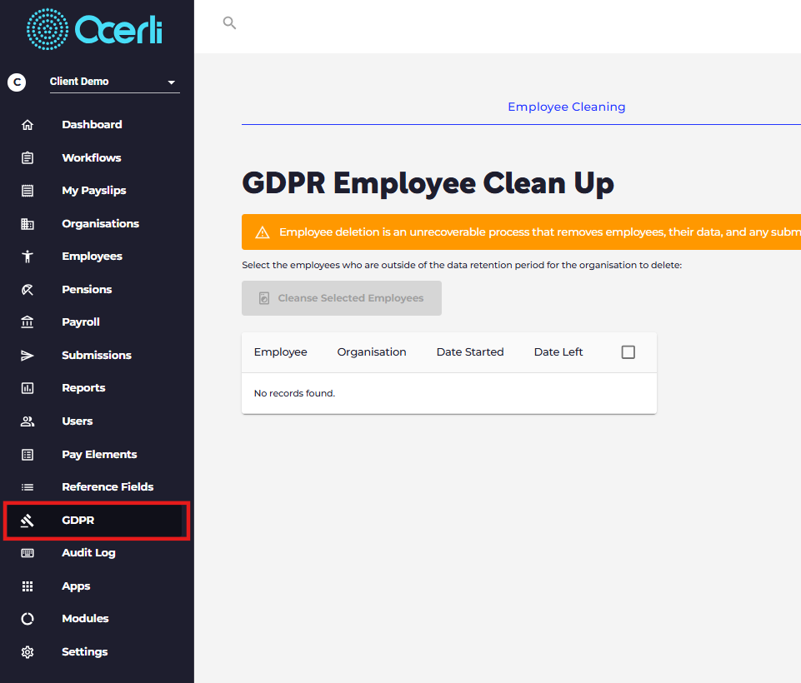Tick the select-all checkbox in table header
Image resolution: width=801 pixels, height=683 pixels.
pyautogui.click(x=628, y=352)
